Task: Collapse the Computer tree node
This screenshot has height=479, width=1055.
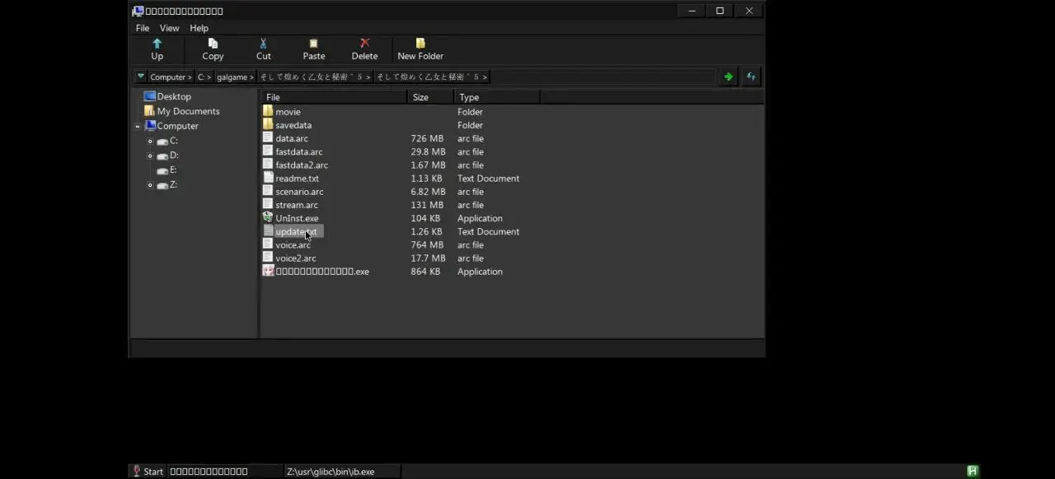Action: click(138, 127)
